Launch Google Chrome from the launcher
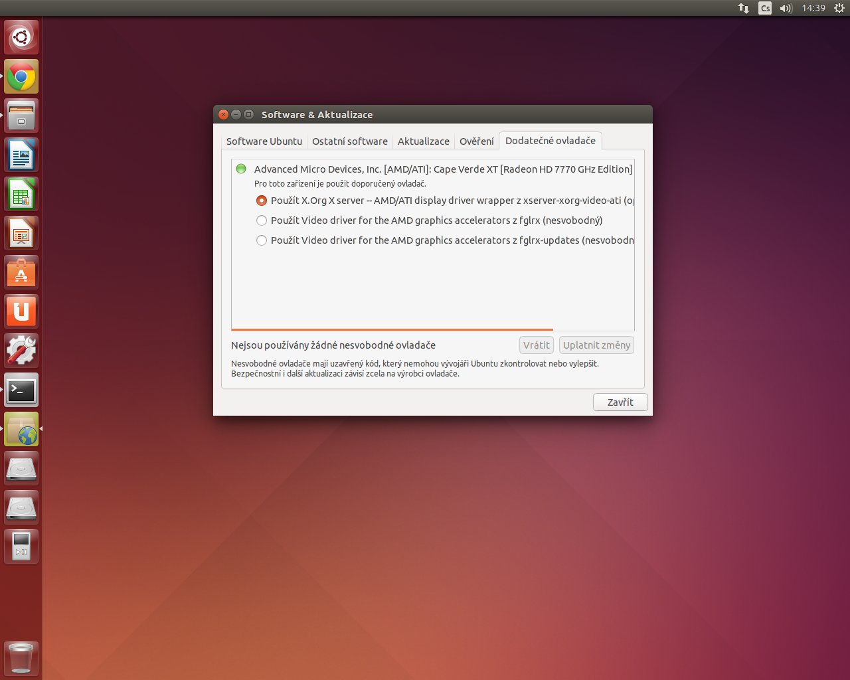This screenshot has width=850, height=680. (x=21, y=76)
